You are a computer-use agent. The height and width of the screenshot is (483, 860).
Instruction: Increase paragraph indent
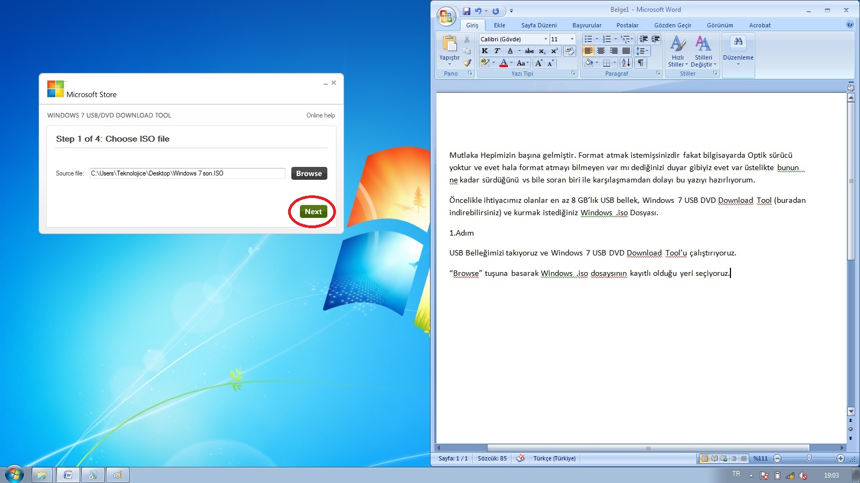[x=656, y=39]
